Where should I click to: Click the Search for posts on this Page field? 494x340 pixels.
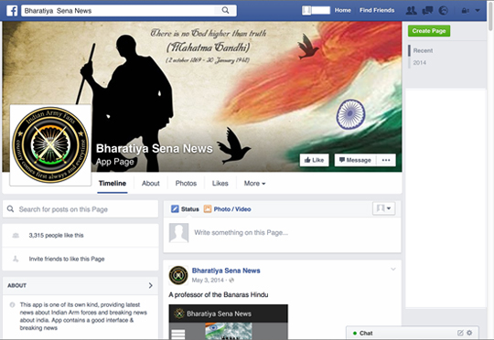[81, 209]
